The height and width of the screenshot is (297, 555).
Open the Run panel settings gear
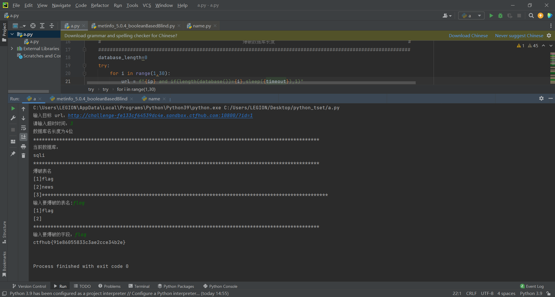(541, 98)
